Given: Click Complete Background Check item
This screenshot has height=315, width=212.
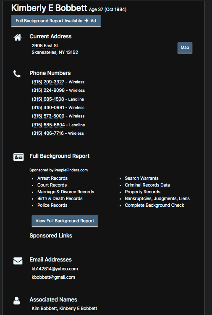Looking at the screenshot, I should (154, 206).
